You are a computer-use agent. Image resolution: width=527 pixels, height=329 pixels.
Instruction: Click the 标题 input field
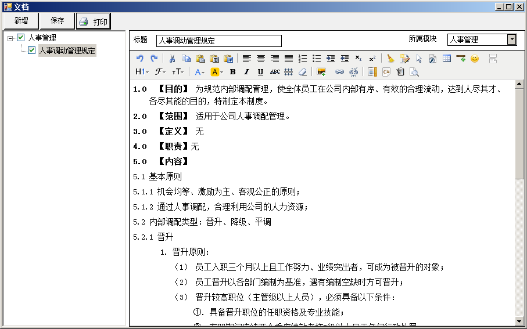219,41
